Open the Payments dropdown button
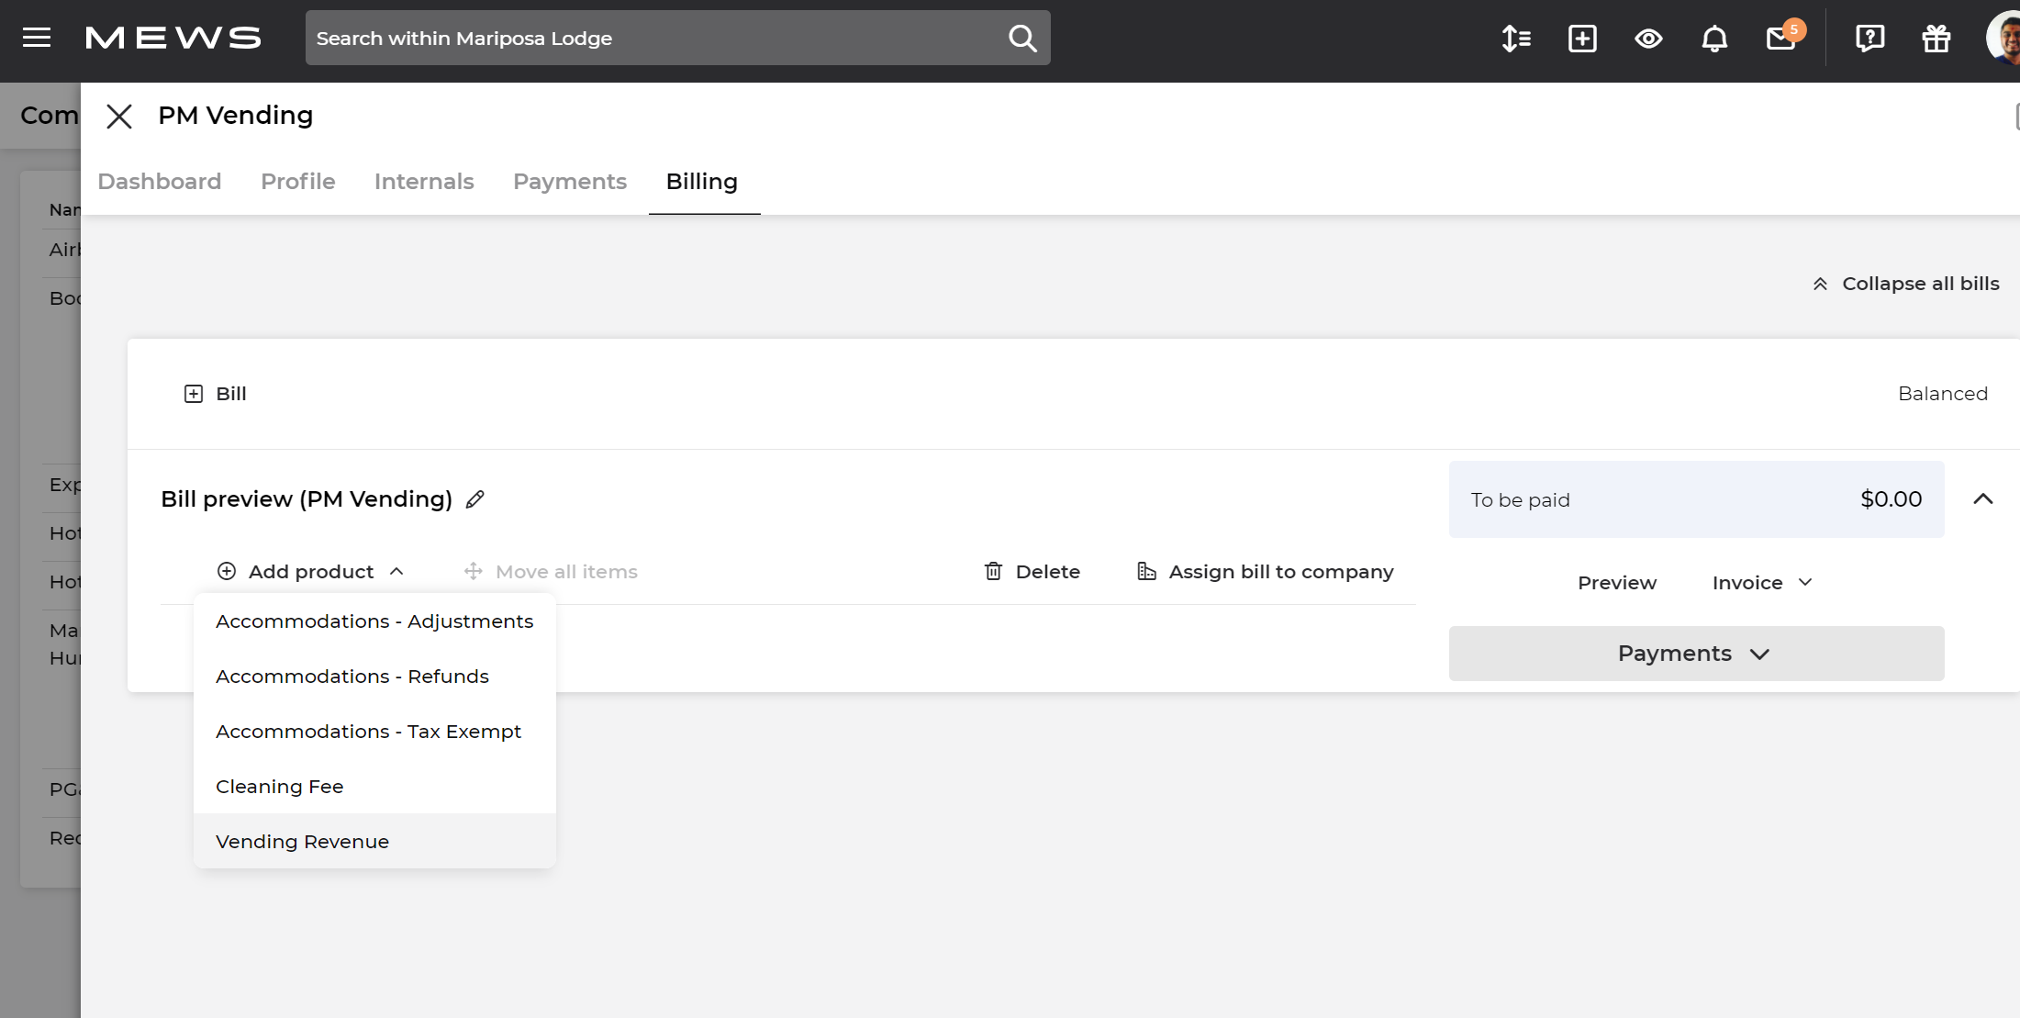The width and height of the screenshot is (2020, 1018). [x=1695, y=654]
